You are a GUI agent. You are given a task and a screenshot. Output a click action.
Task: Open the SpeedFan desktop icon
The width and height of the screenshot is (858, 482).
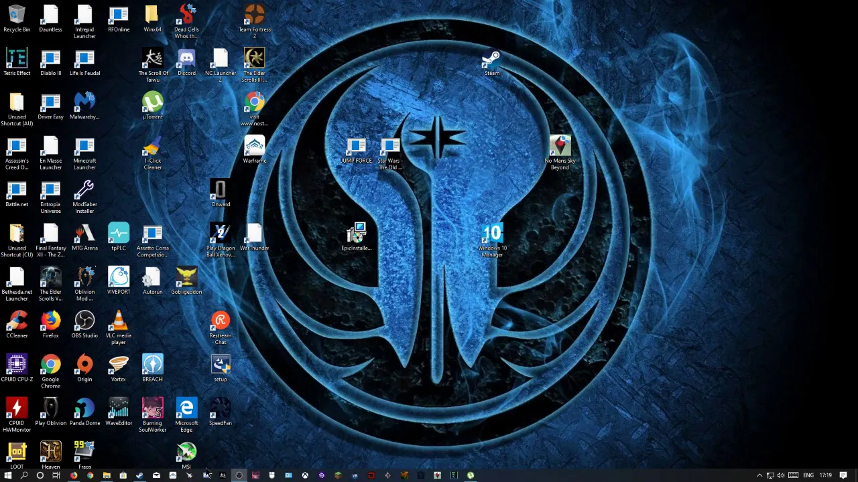point(221,412)
